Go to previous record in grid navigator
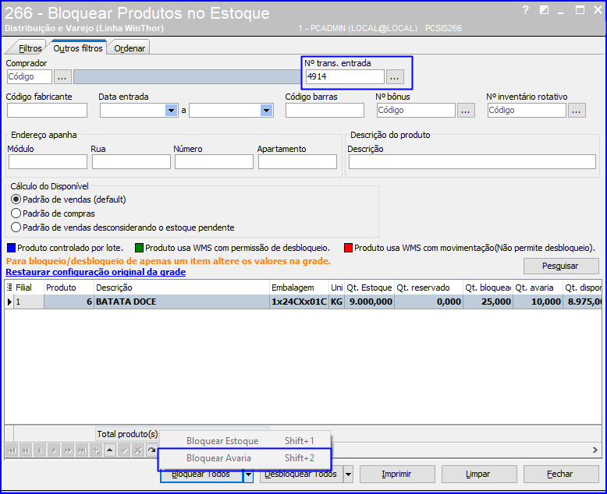 click(x=40, y=450)
